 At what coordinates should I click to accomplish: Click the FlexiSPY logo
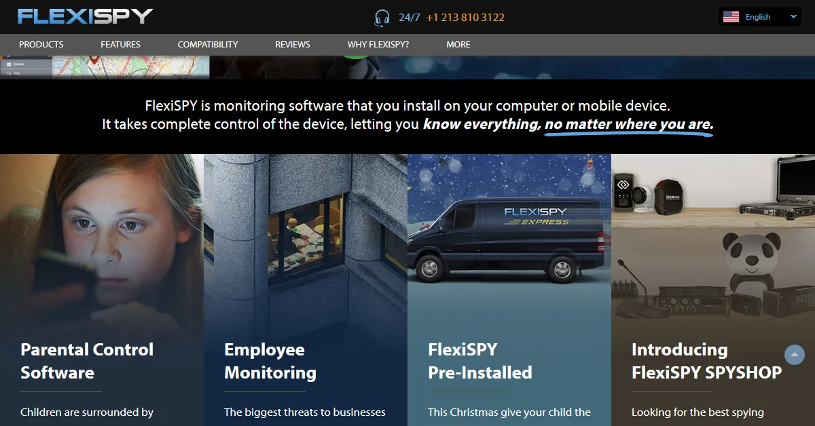(86, 16)
